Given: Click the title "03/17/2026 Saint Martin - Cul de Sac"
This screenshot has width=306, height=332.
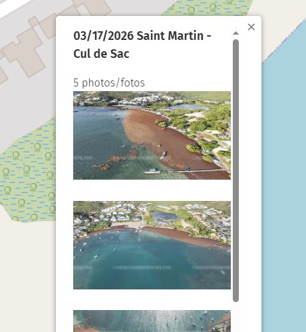Looking at the screenshot, I should 142,45.
